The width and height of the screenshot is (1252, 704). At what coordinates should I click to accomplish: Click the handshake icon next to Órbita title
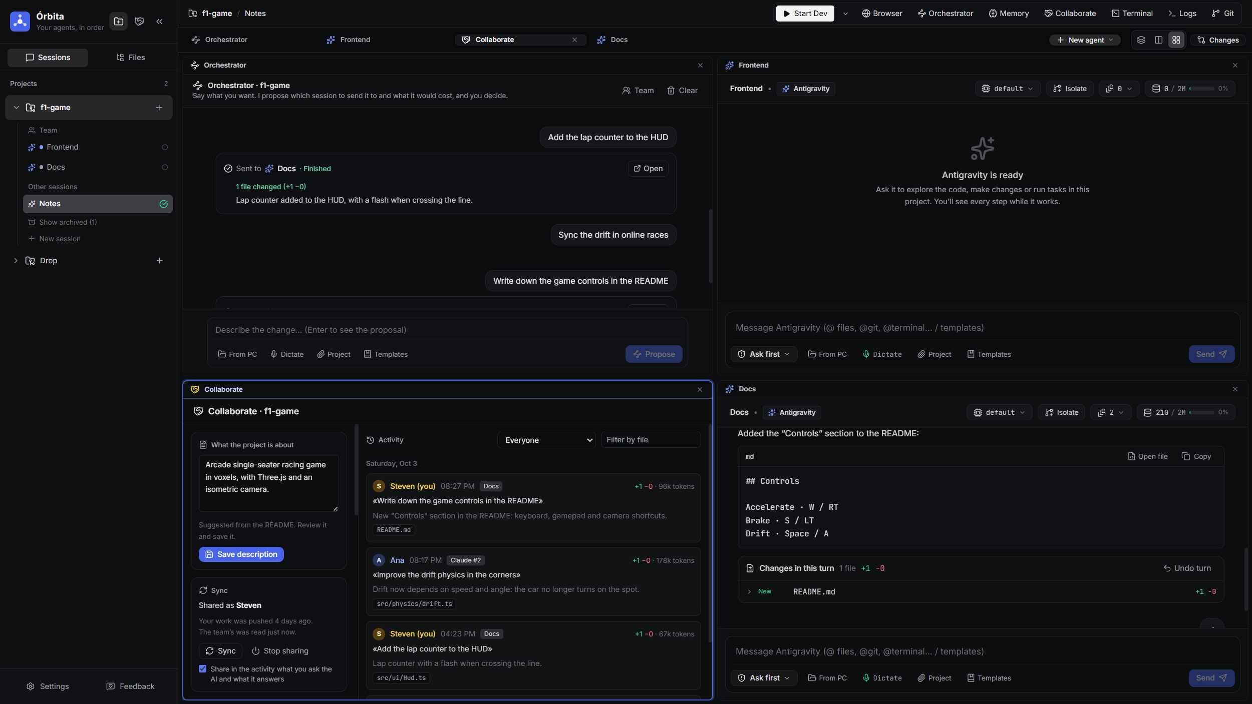click(139, 22)
